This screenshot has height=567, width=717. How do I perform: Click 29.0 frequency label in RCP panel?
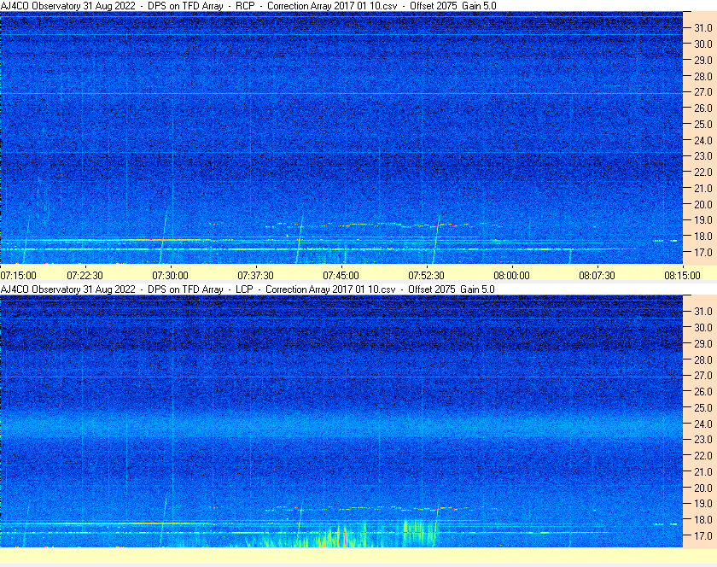(x=703, y=60)
